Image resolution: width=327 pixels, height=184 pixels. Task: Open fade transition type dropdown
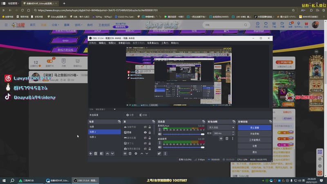click(x=221, y=127)
